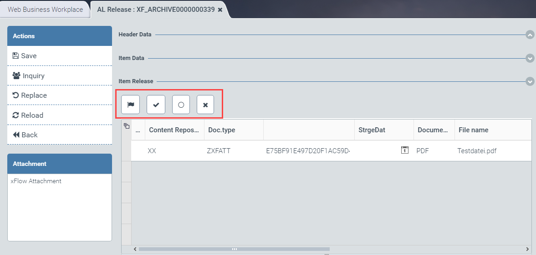Click the horizontal scrollbar thumb

tap(234, 249)
